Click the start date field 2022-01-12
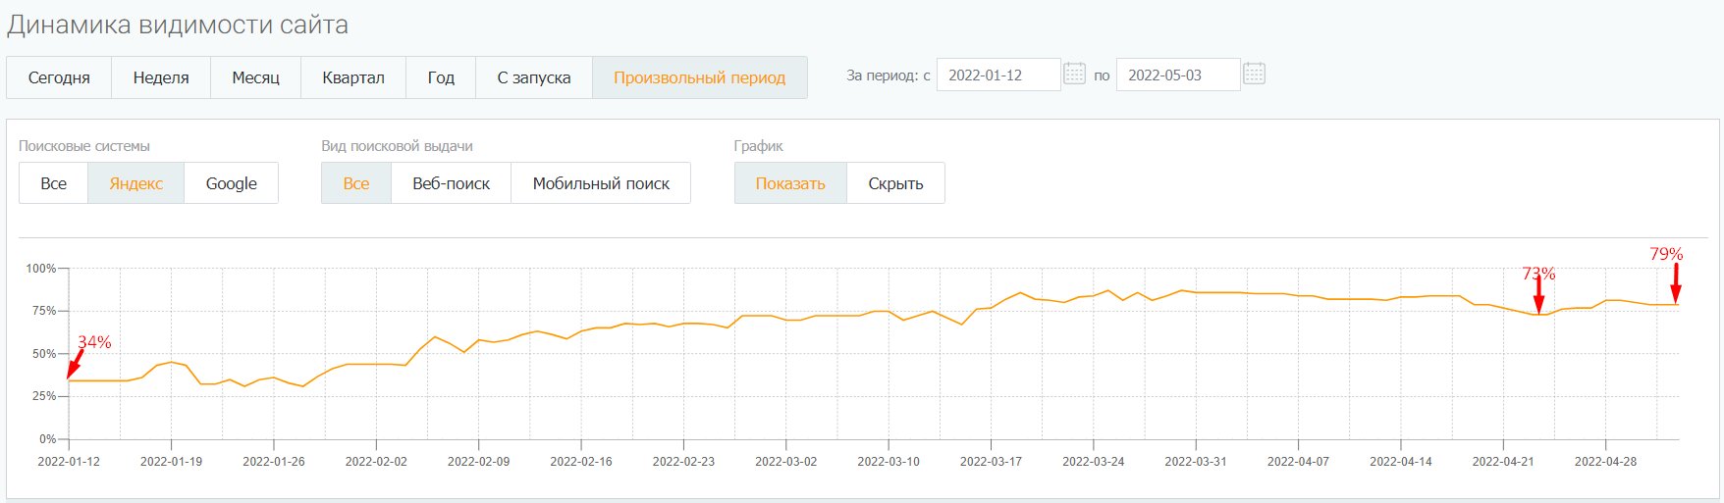This screenshot has width=1724, height=503. 997,75
